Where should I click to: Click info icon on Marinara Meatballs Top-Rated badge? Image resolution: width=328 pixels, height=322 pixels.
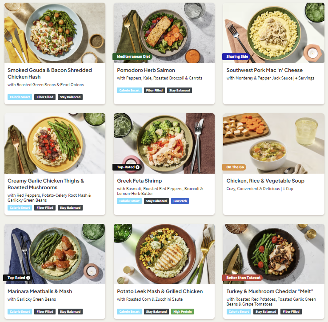pyautogui.click(x=28, y=278)
